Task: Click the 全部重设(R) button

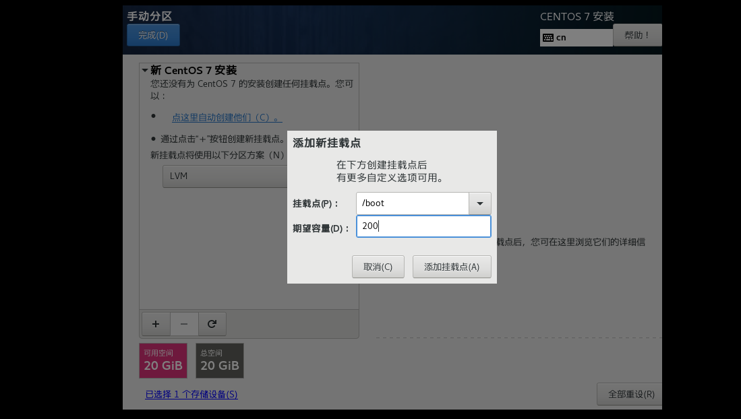Action: pyautogui.click(x=631, y=394)
